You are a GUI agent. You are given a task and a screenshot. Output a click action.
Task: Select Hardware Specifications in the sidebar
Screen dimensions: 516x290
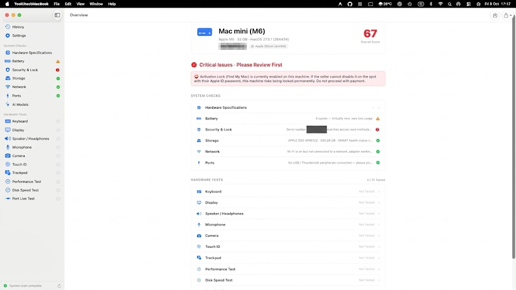(32, 52)
